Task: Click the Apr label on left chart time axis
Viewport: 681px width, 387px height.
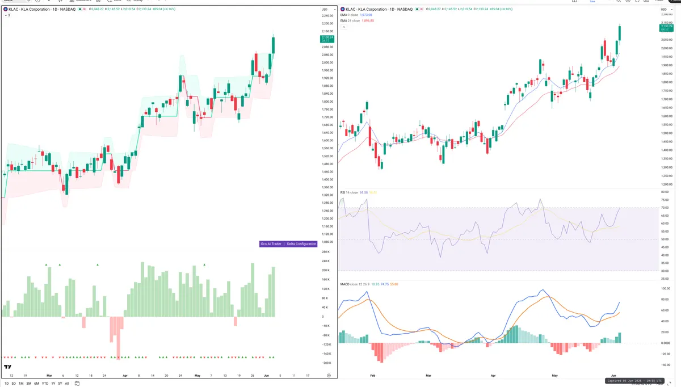Action: tap(125, 376)
